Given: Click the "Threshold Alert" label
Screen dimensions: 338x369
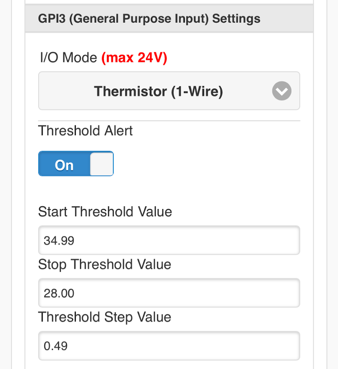Looking at the screenshot, I should [86, 130].
